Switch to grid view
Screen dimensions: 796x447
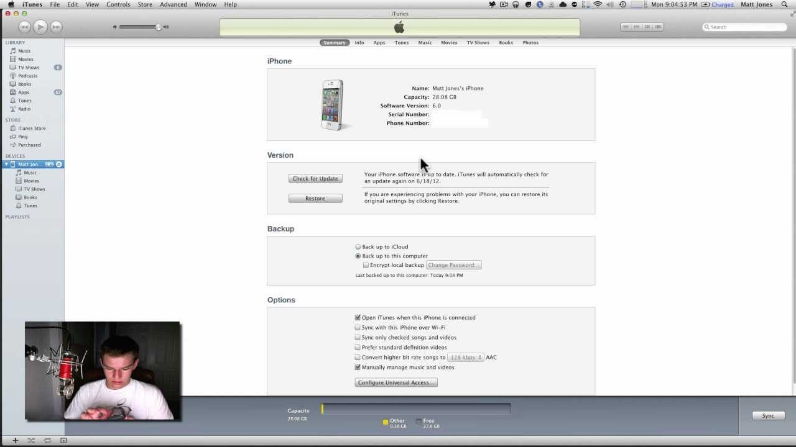pos(647,27)
